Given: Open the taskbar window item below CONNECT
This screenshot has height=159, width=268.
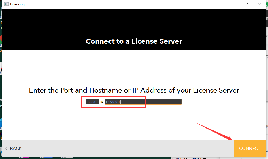Looking at the screenshot, I should tap(192, 158).
